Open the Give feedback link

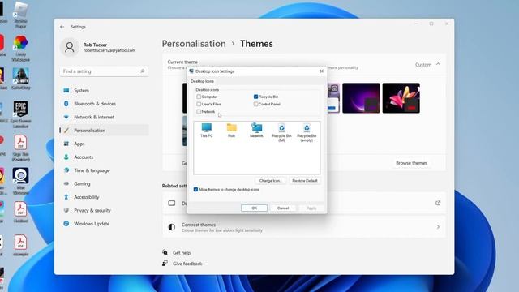(187, 264)
